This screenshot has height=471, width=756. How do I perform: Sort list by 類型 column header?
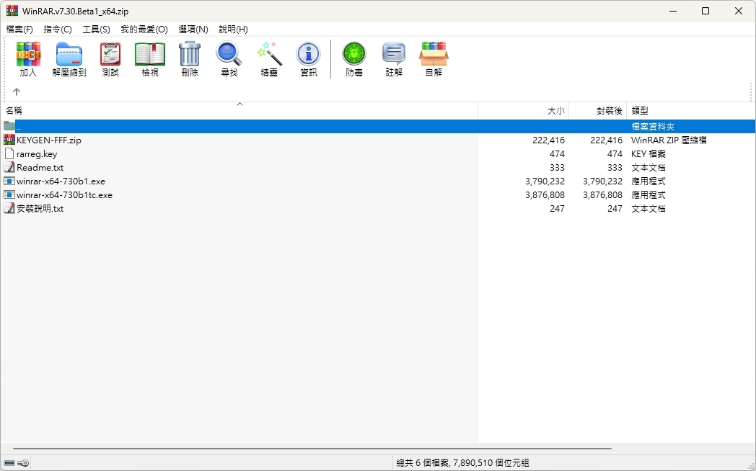pyautogui.click(x=691, y=111)
